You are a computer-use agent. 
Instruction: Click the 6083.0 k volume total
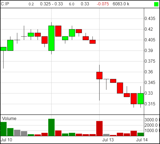click(x=121, y=4)
